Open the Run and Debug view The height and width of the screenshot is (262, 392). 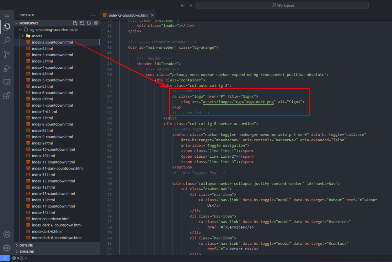tap(7, 68)
